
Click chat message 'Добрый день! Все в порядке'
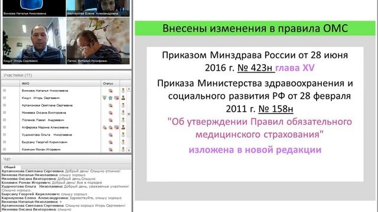click(77, 183)
